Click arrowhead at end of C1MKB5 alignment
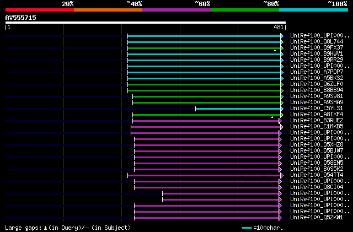Viewport: 353px width, 232px height. point(281,127)
